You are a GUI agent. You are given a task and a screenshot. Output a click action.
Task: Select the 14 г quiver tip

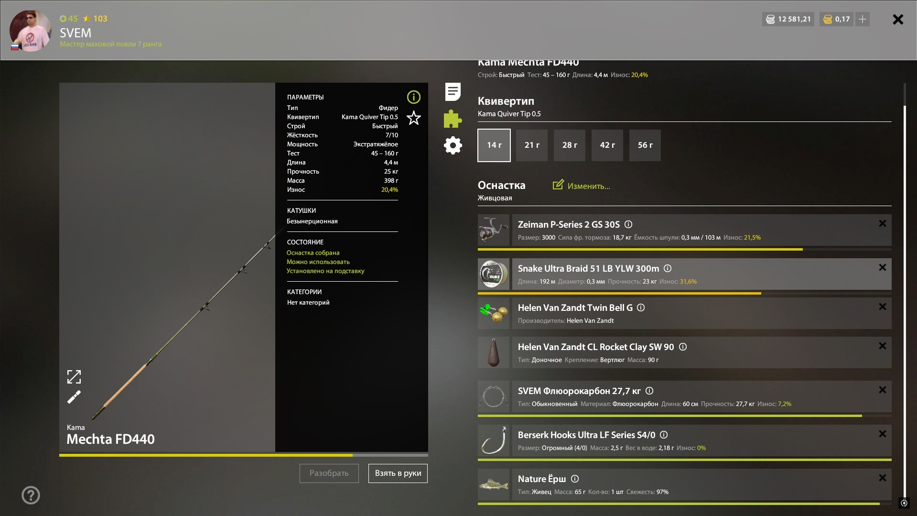coord(494,145)
